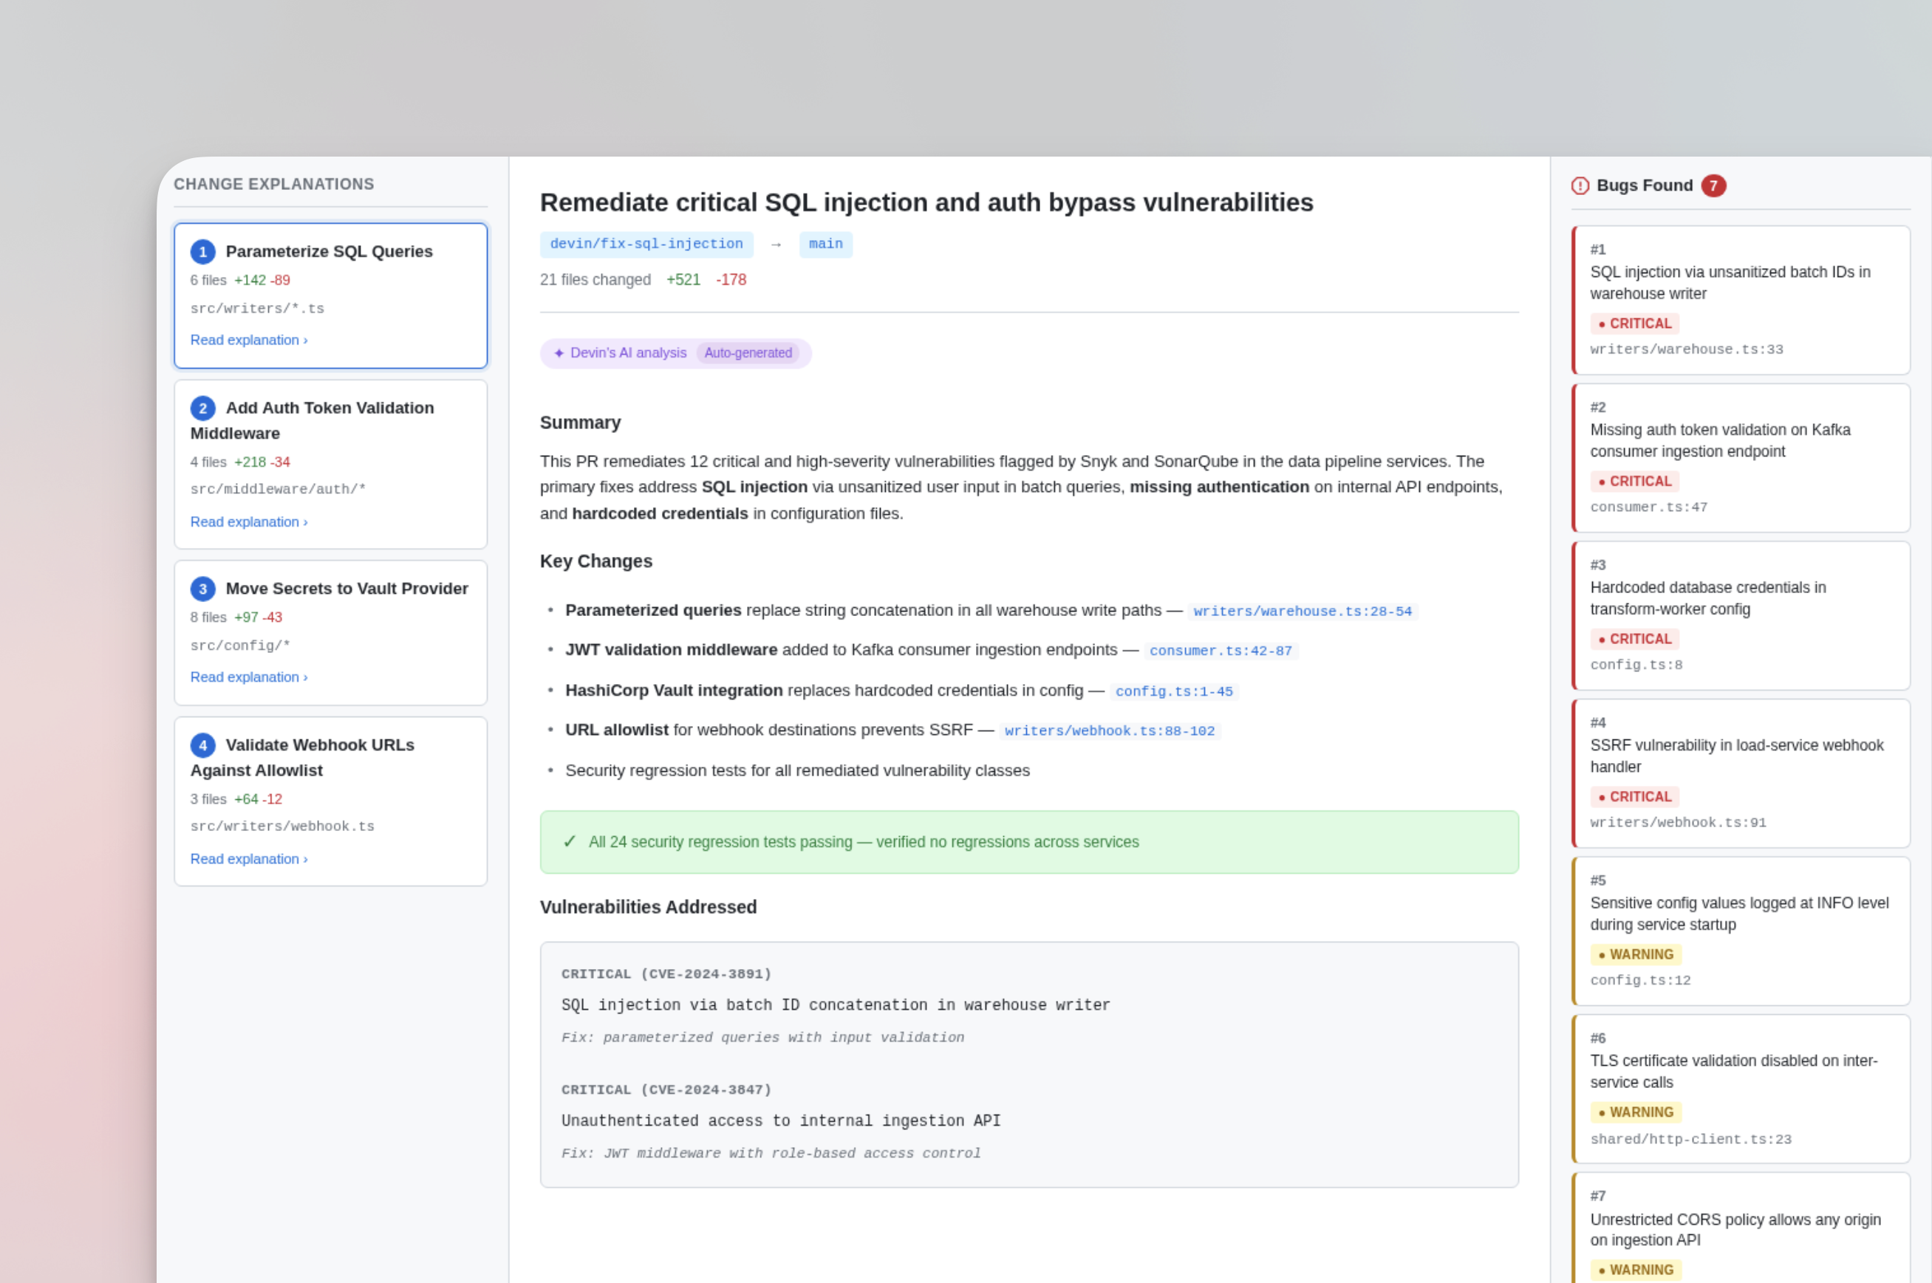The height and width of the screenshot is (1283, 1932).
Task: Click the CHANGE EXPLANATIONS sidebar header
Action: coord(273,184)
